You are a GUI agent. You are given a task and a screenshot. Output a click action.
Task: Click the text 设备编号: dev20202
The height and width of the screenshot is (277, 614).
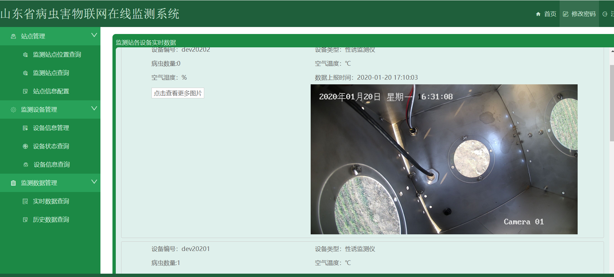click(181, 50)
